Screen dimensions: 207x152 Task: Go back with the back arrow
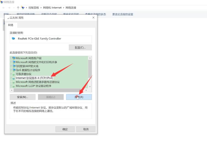(x=4, y=8)
